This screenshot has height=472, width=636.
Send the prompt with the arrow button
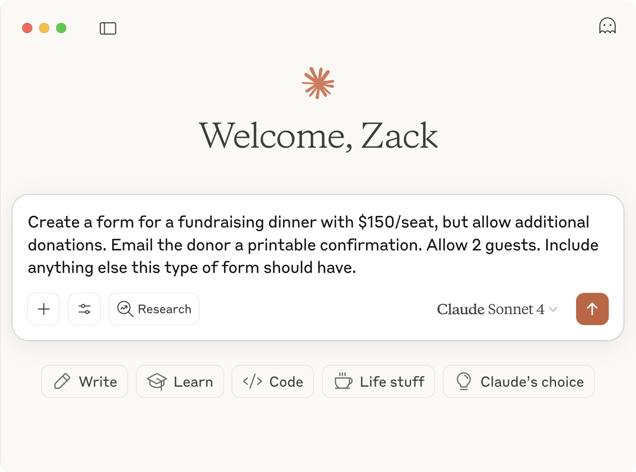click(x=592, y=309)
